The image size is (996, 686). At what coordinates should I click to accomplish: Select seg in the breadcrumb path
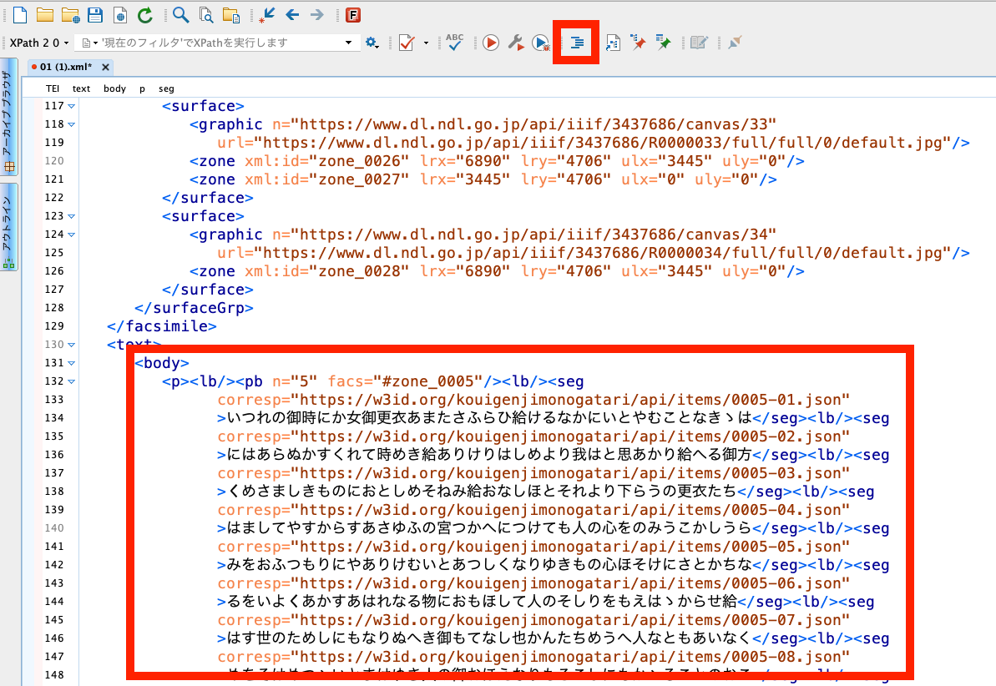pyautogui.click(x=166, y=88)
